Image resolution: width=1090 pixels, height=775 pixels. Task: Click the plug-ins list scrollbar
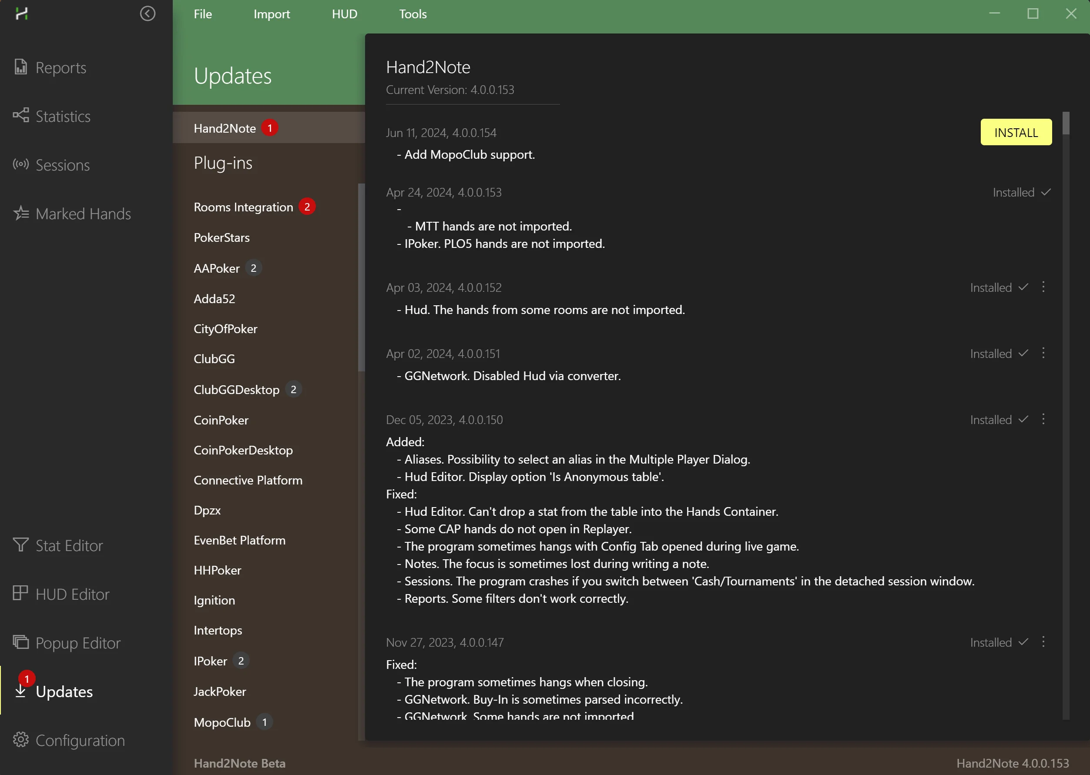pos(361,277)
